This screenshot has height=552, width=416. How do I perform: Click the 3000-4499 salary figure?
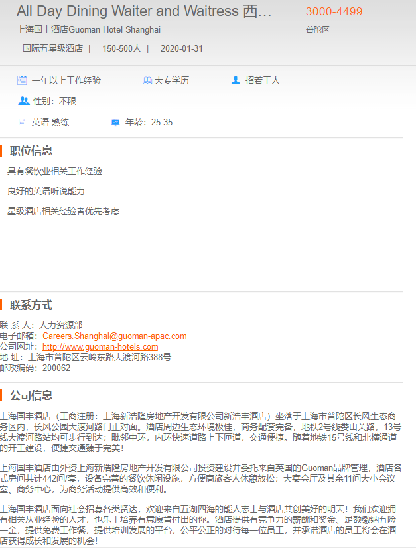click(334, 11)
